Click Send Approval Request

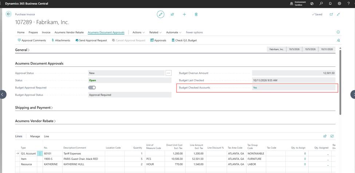tap(91, 40)
